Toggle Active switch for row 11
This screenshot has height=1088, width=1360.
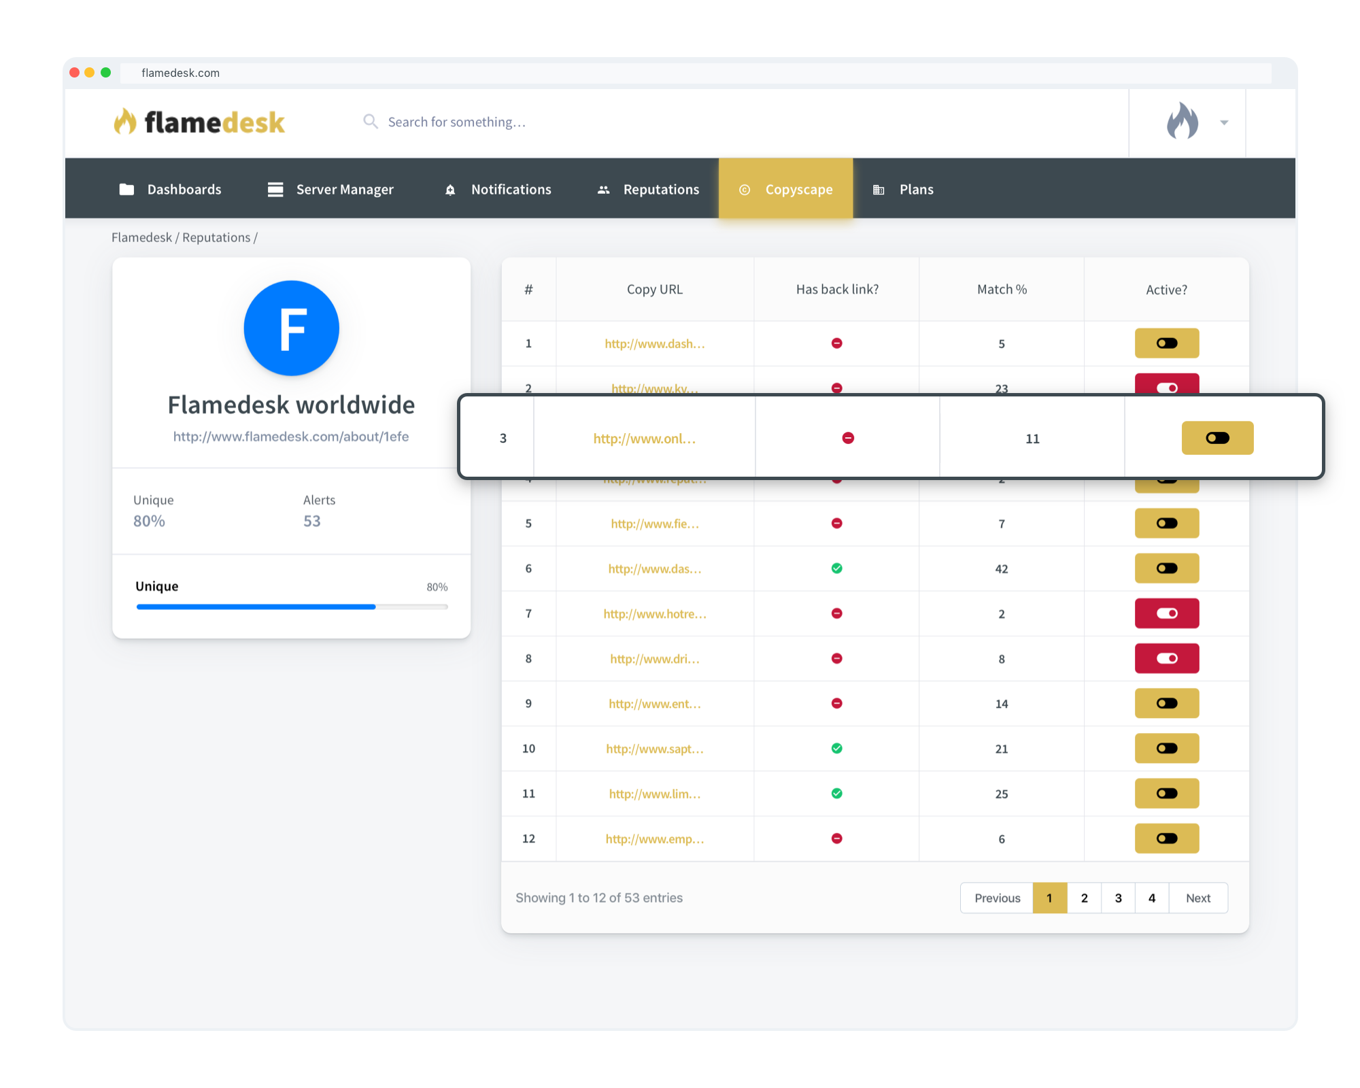point(1167,794)
